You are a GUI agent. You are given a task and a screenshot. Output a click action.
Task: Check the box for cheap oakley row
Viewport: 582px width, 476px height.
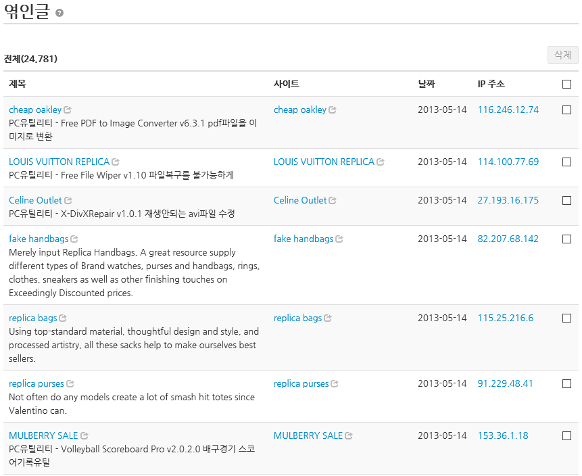pyautogui.click(x=566, y=110)
